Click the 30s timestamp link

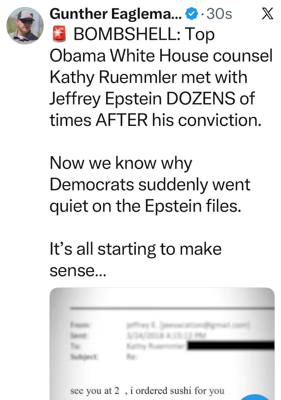[219, 14]
